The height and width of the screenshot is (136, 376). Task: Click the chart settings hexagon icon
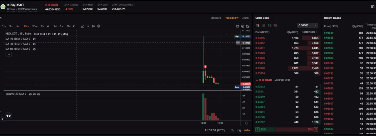pos(243,26)
